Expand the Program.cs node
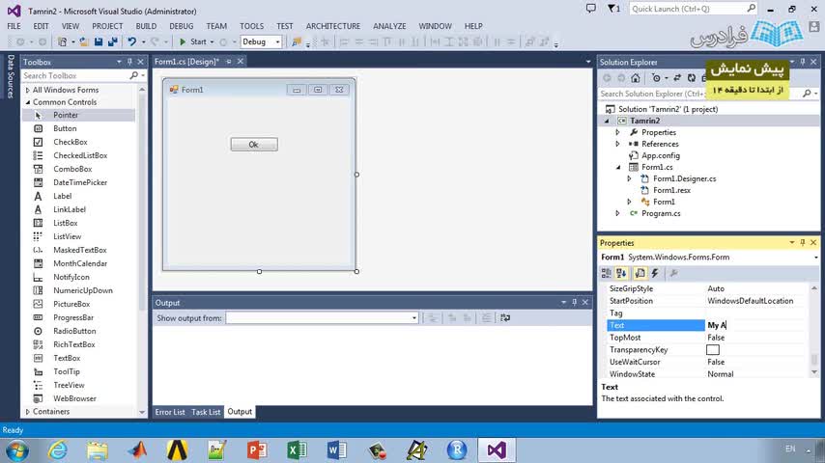825x463 pixels. (617, 213)
